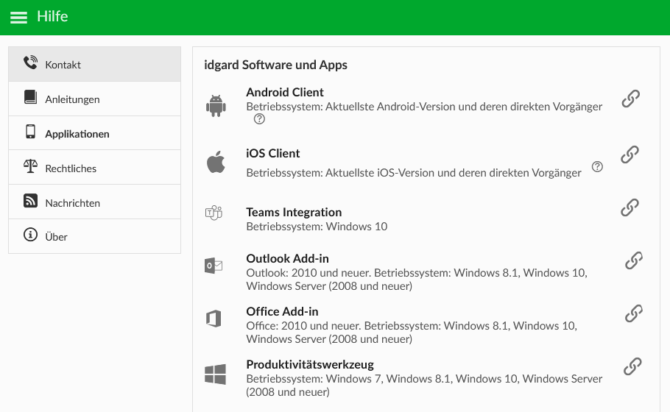Click the Apple logo icon
670x412 pixels.
tap(216, 162)
